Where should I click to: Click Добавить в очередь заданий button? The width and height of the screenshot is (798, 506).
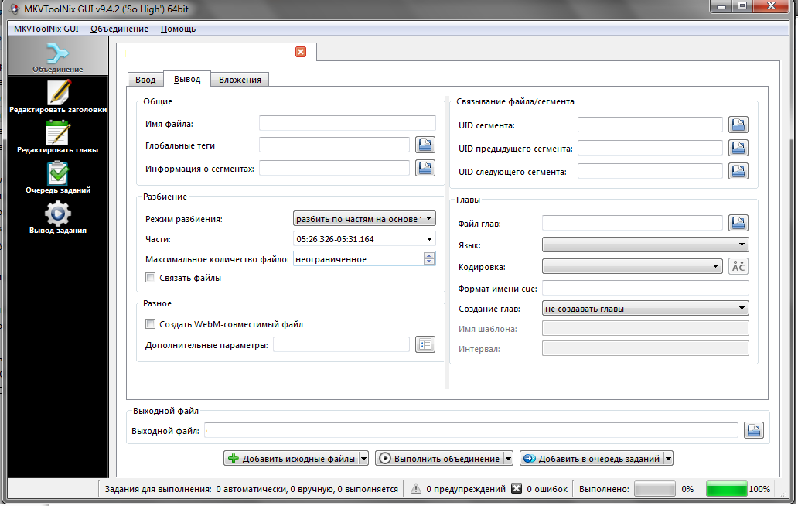[592, 459]
